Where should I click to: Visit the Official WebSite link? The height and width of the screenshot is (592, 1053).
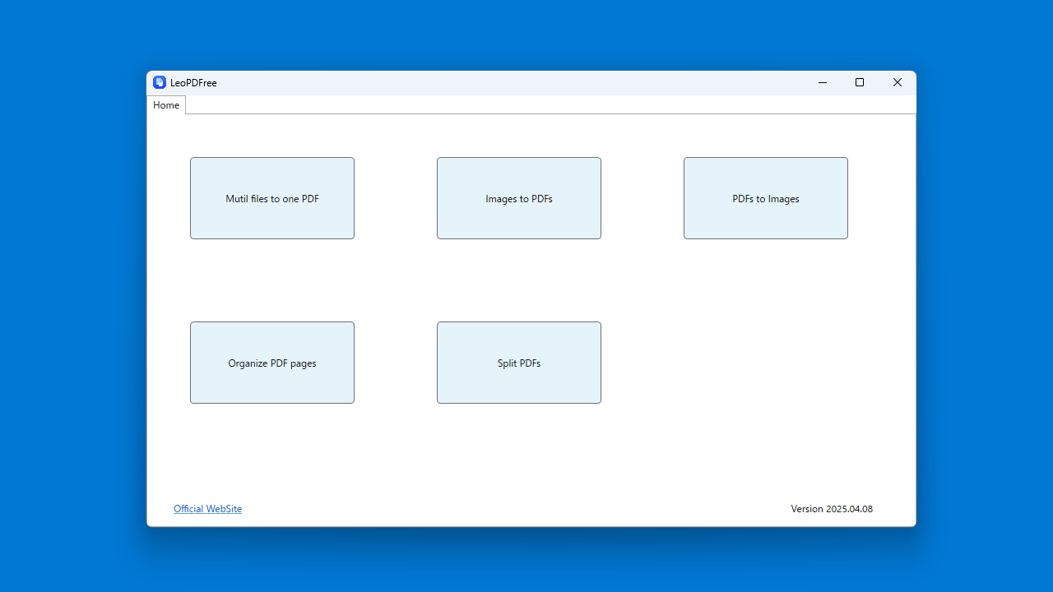207,509
